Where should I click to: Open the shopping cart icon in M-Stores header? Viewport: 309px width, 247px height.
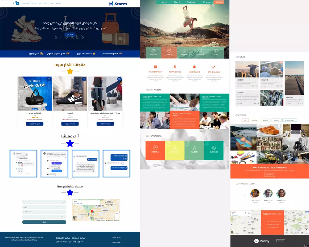click(17, 3)
